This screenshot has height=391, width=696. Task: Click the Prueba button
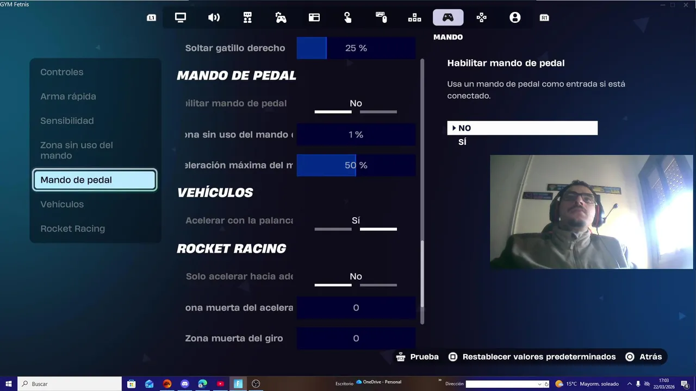coord(418,357)
